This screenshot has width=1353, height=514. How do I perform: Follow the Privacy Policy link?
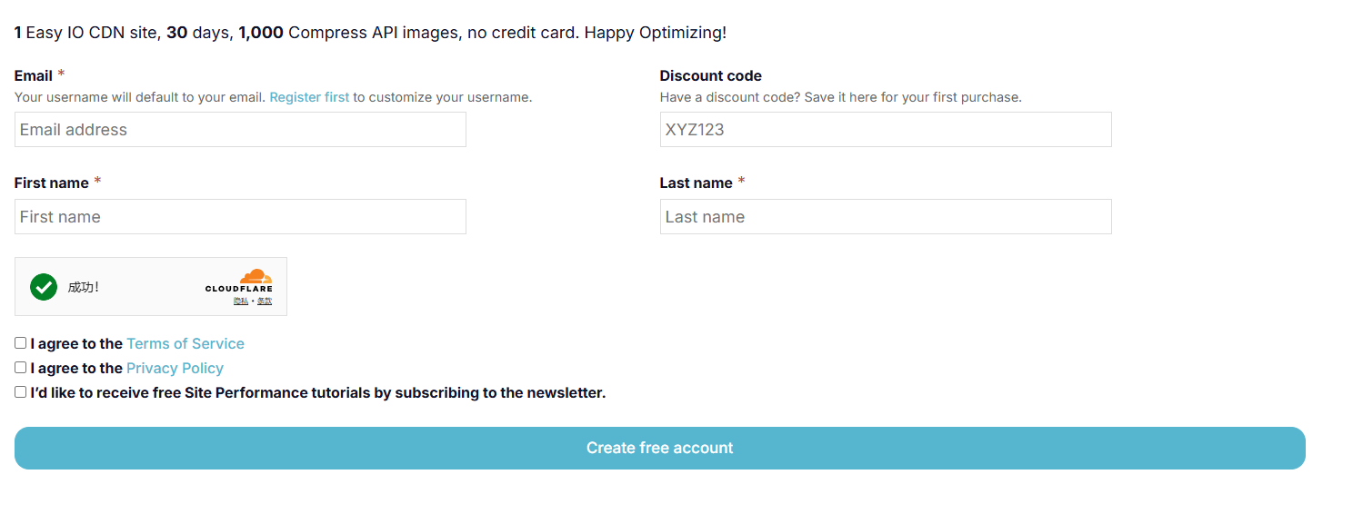(175, 368)
